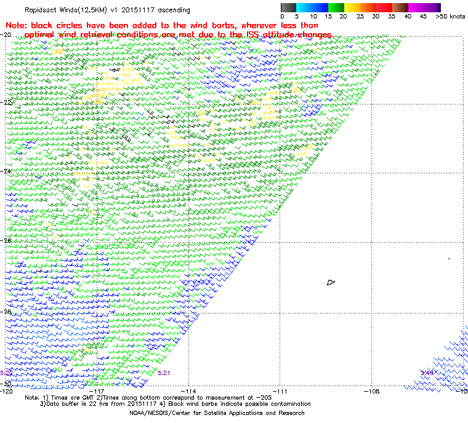Image resolution: width=468 pixels, height=423 pixels.
Task: Click the red note line beginning 'Note: black circles'
Action: point(162,25)
